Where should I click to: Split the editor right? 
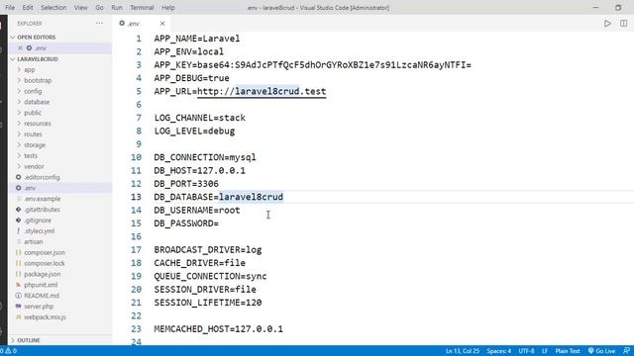tap(623, 24)
